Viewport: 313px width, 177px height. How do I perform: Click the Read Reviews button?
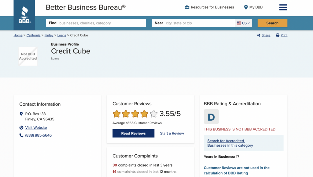tap(133, 134)
